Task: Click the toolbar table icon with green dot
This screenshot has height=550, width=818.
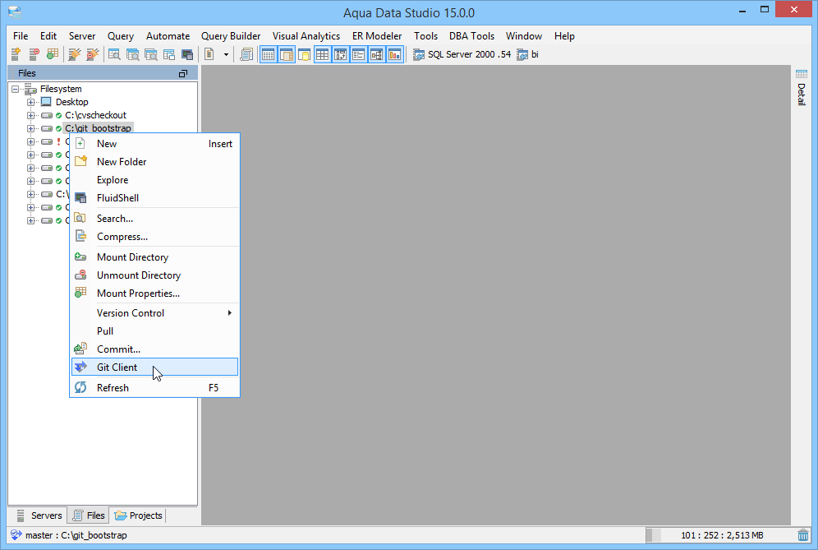Action: [x=53, y=54]
